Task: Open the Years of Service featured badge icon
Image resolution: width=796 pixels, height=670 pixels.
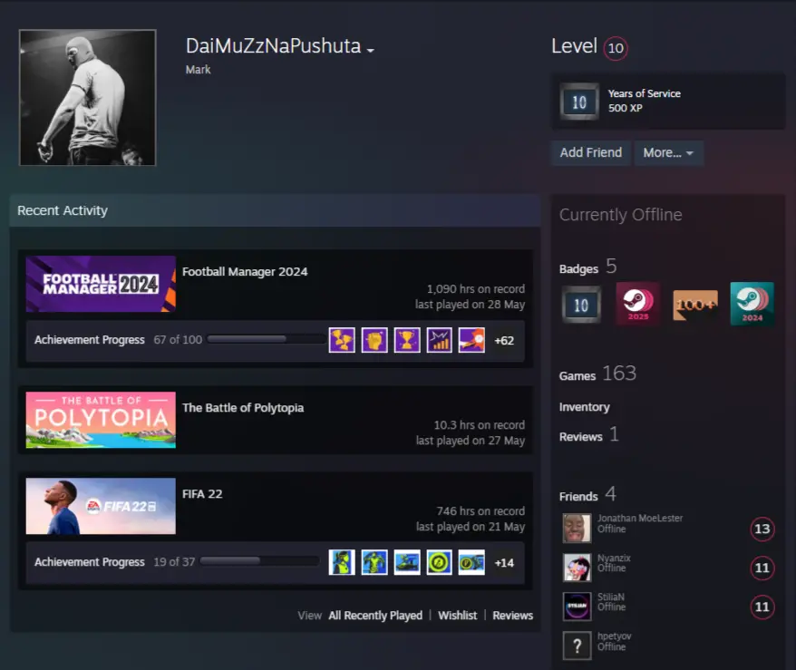Action: [x=579, y=102]
